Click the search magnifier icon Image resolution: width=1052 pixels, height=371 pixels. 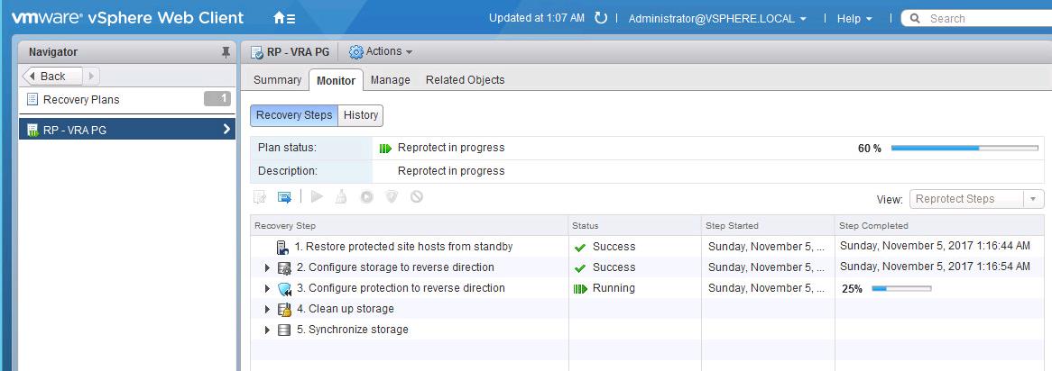pyautogui.click(x=915, y=19)
